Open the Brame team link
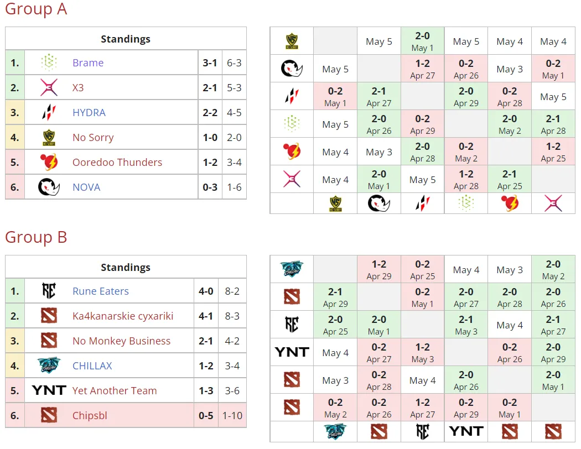Screen dimensions: 581x449 click(88, 63)
